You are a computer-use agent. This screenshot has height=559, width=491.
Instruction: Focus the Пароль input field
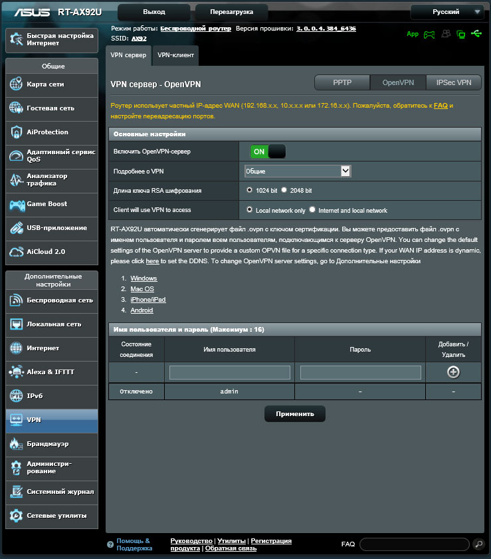coord(361,372)
